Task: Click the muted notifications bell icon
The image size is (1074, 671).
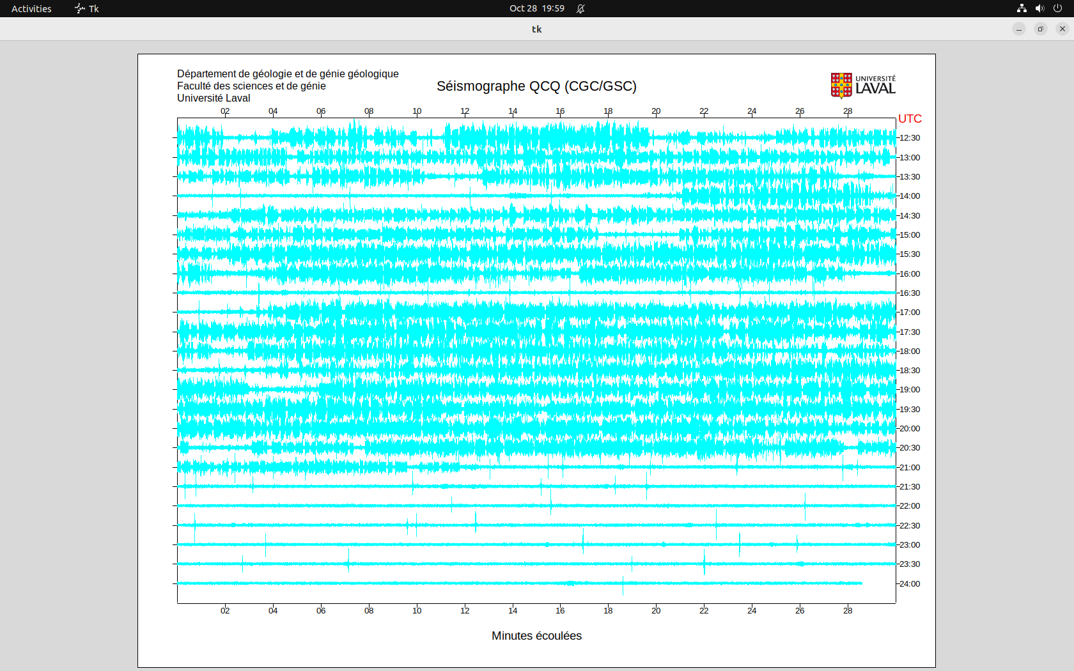Action: (x=580, y=8)
